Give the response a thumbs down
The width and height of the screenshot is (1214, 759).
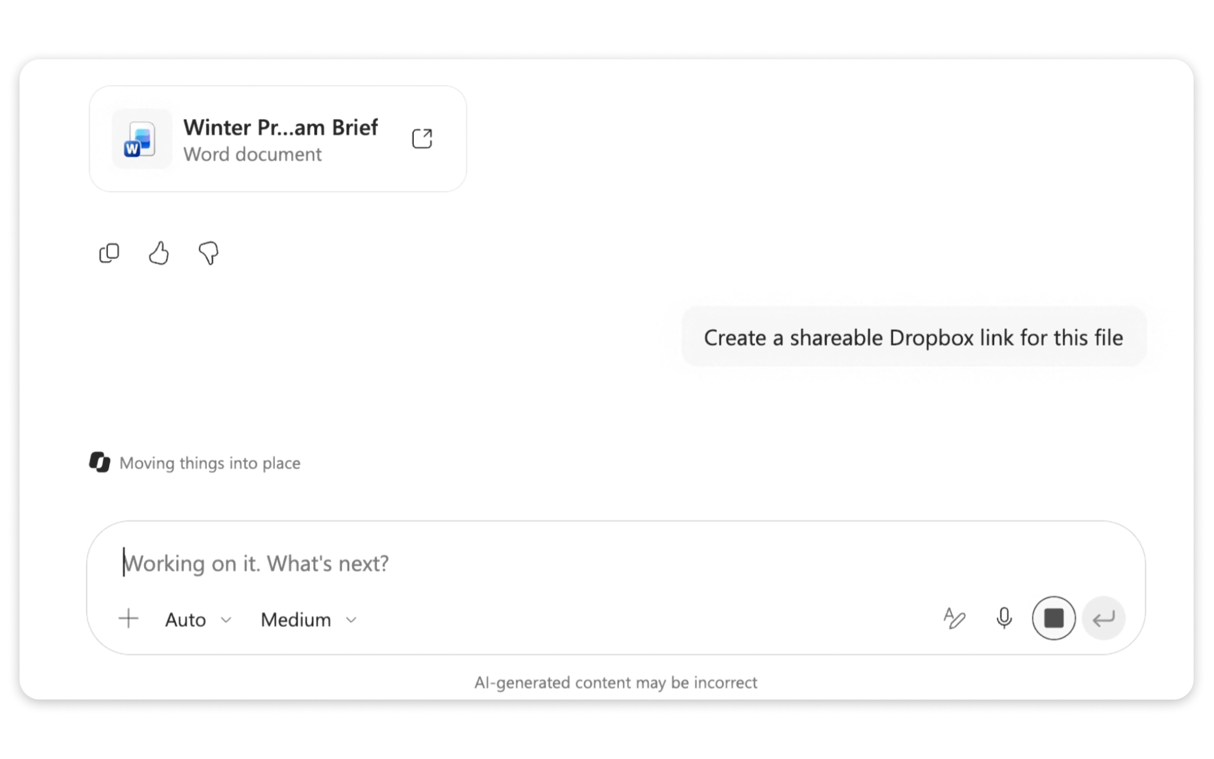click(208, 253)
